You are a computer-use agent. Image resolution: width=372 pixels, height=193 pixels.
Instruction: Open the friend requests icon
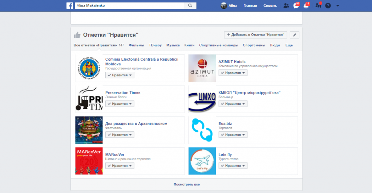pyautogui.click(x=286, y=5)
